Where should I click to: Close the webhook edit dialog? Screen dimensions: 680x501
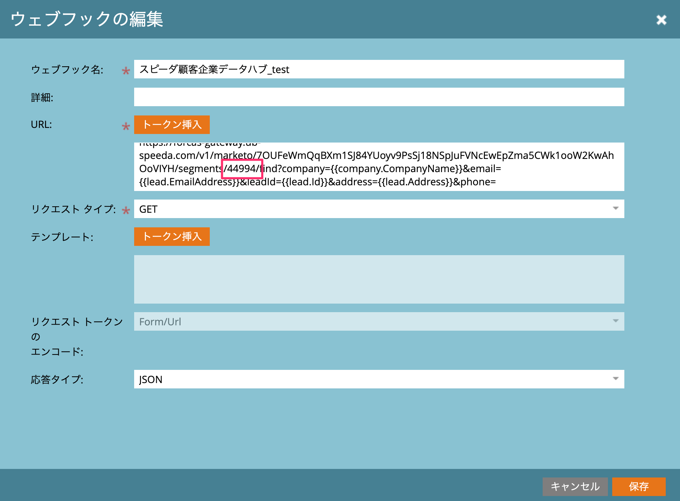pos(662,20)
